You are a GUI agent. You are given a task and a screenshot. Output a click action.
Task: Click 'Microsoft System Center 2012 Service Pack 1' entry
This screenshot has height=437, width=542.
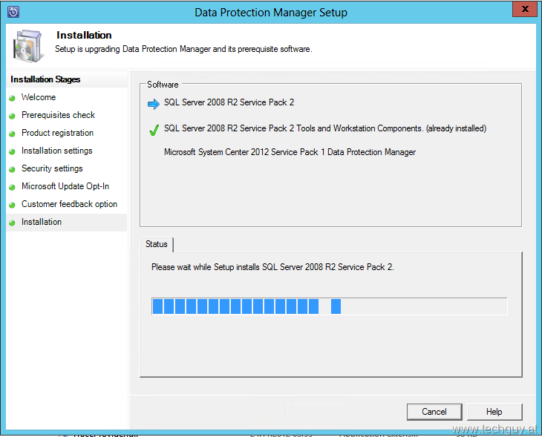point(290,152)
